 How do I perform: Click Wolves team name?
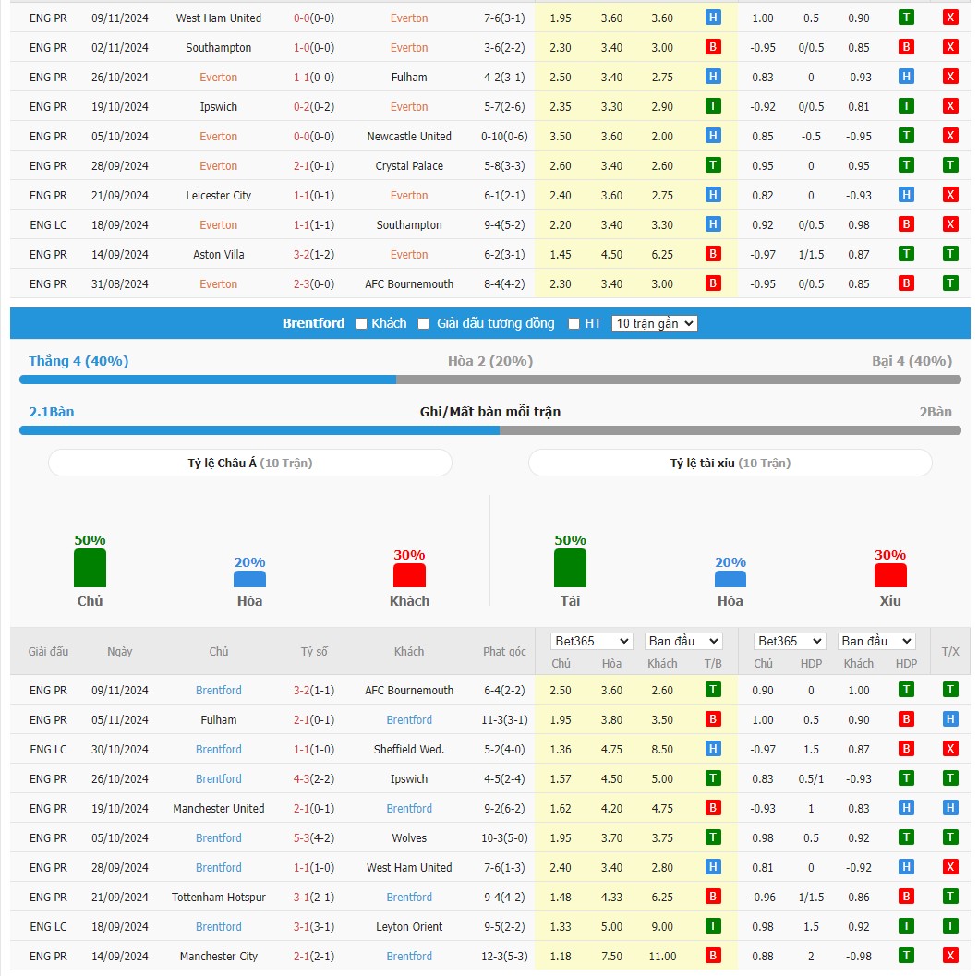[409, 838]
